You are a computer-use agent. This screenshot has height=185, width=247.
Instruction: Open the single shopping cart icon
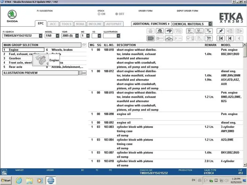[x=209, y=38]
